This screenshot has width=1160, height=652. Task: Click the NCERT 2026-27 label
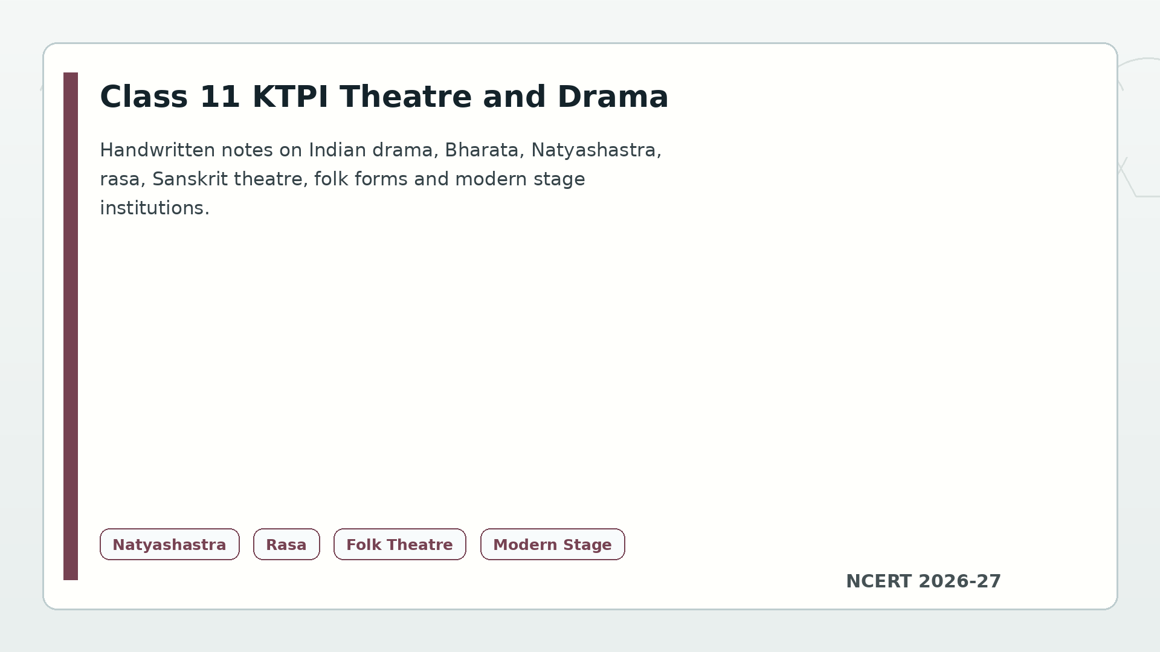pos(923,581)
